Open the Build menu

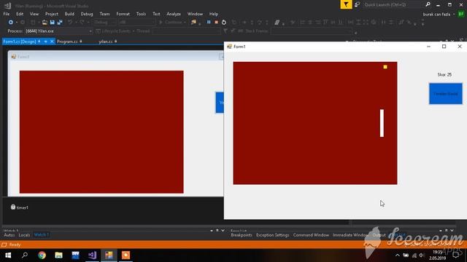click(x=69, y=14)
